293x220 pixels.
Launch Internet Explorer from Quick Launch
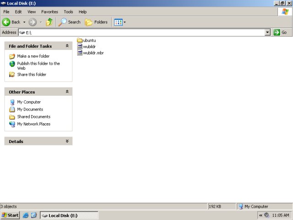coord(26,215)
